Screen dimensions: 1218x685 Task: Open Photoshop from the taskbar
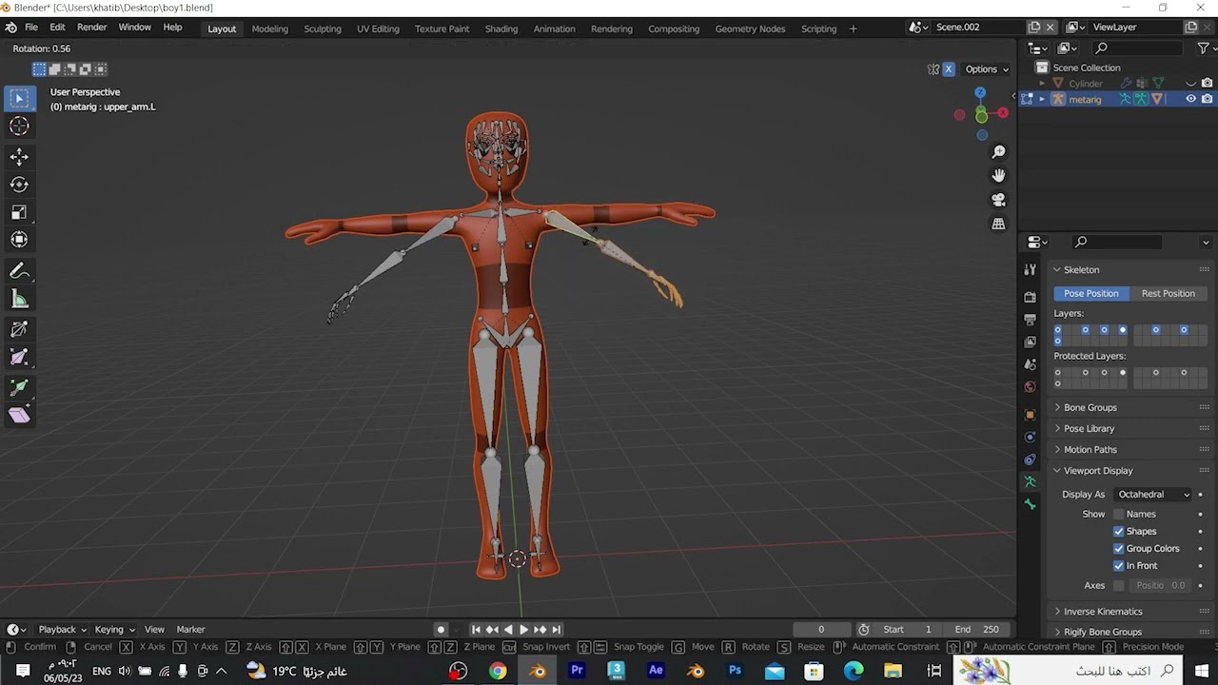tap(735, 671)
